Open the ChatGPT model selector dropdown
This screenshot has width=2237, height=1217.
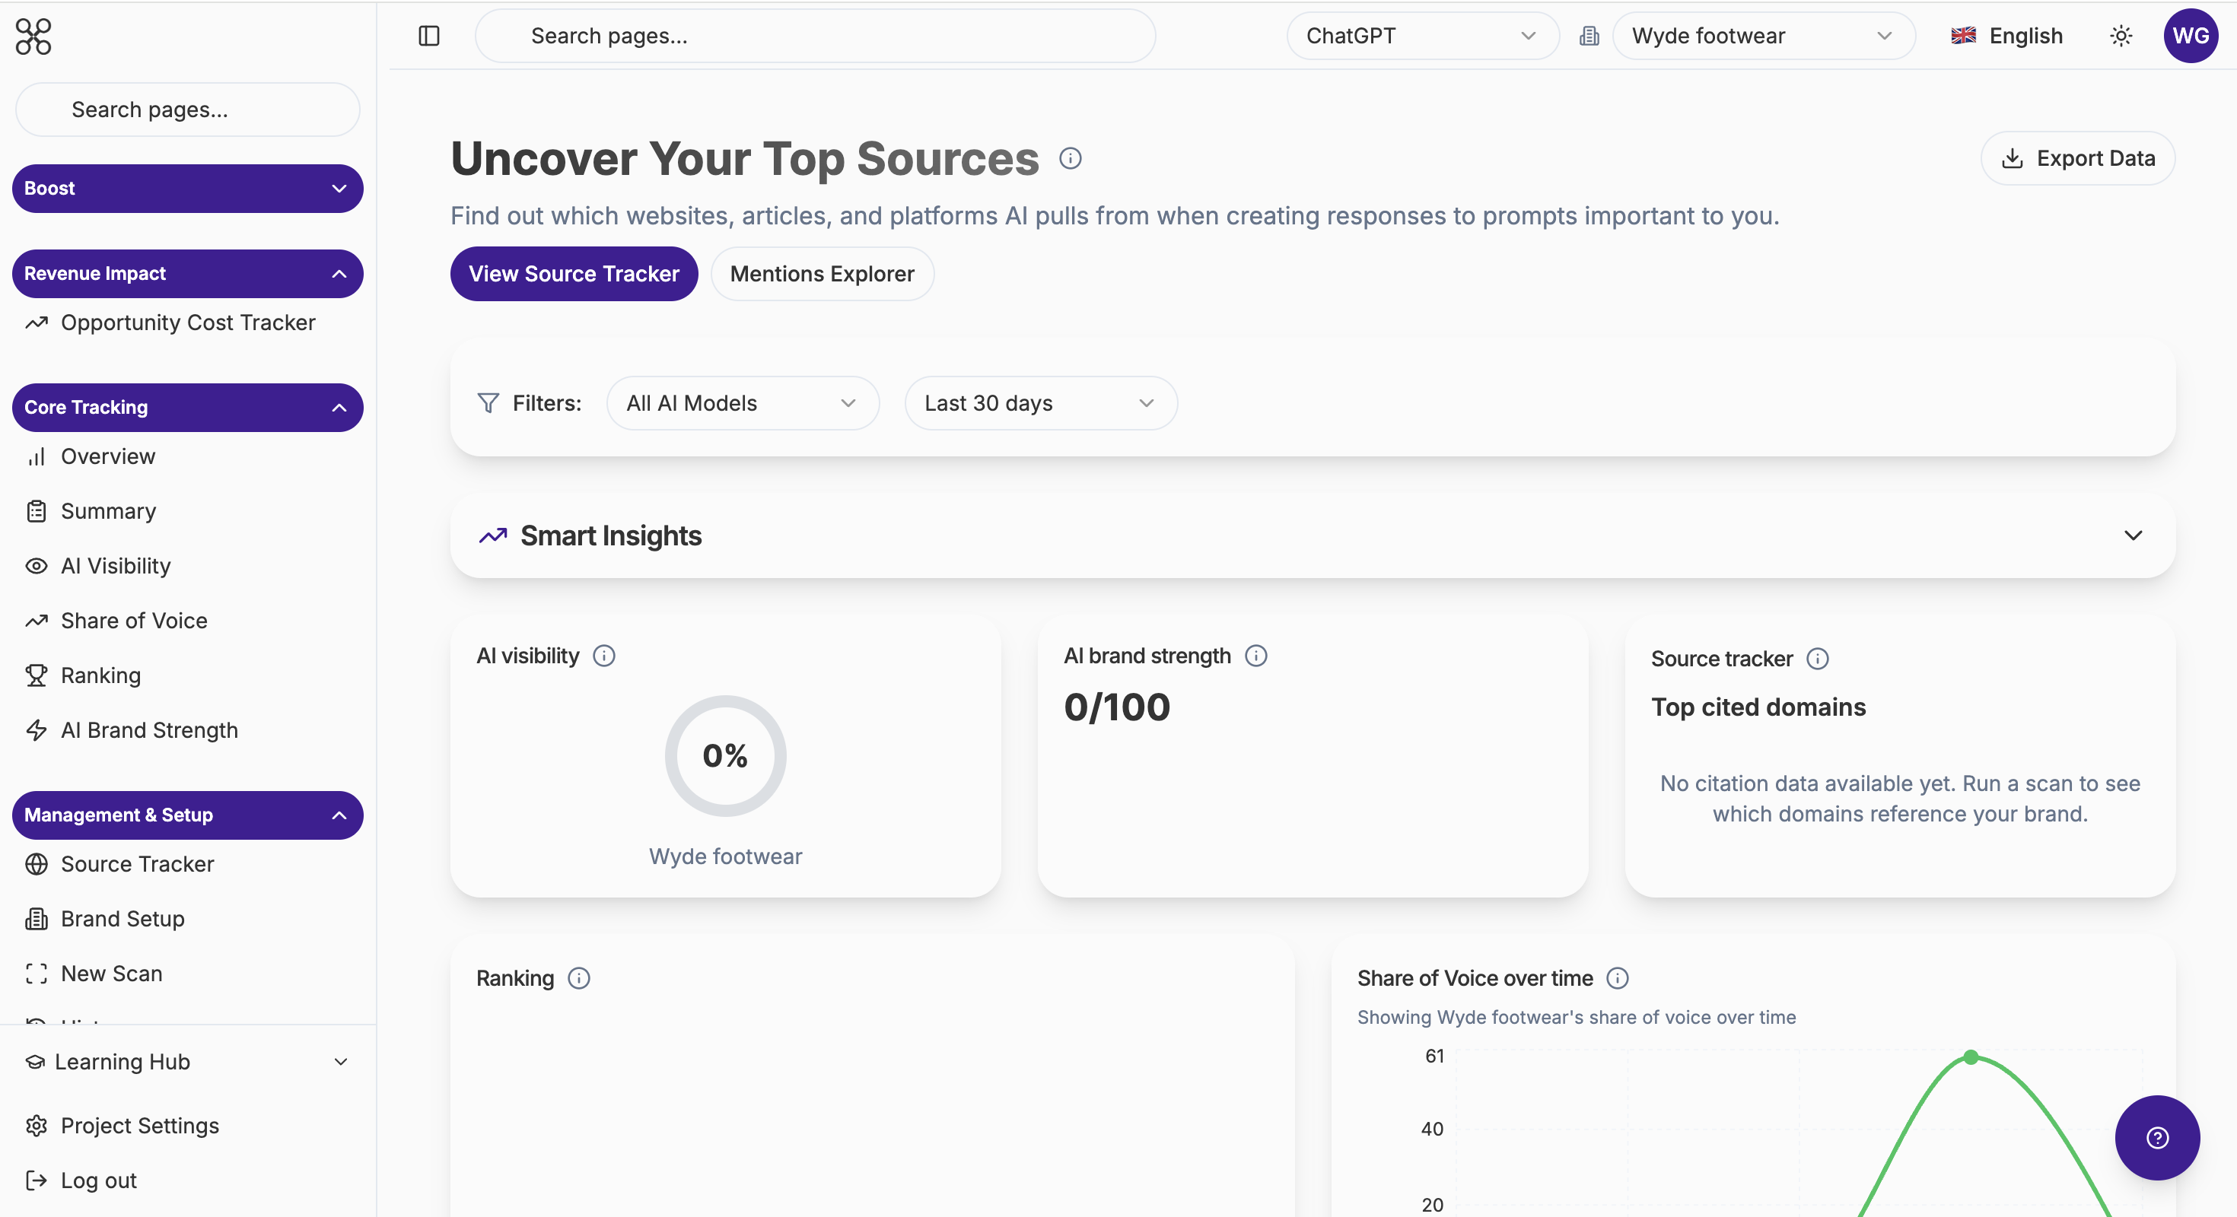click(1421, 36)
